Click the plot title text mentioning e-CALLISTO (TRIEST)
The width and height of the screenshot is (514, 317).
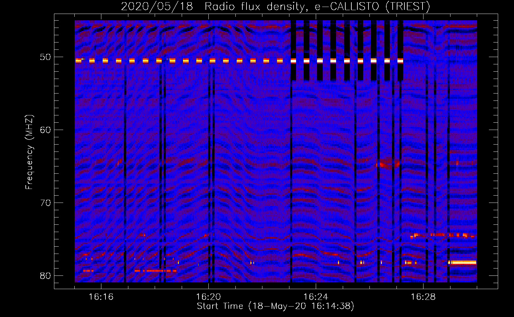click(x=275, y=6)
